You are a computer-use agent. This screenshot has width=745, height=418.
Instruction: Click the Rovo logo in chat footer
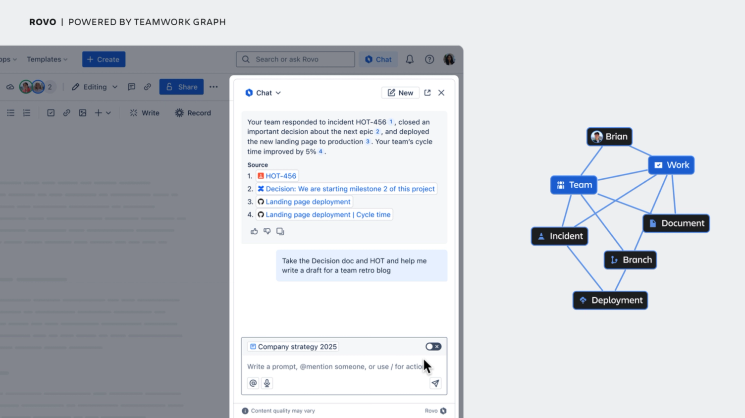click(x=443, y=411)
